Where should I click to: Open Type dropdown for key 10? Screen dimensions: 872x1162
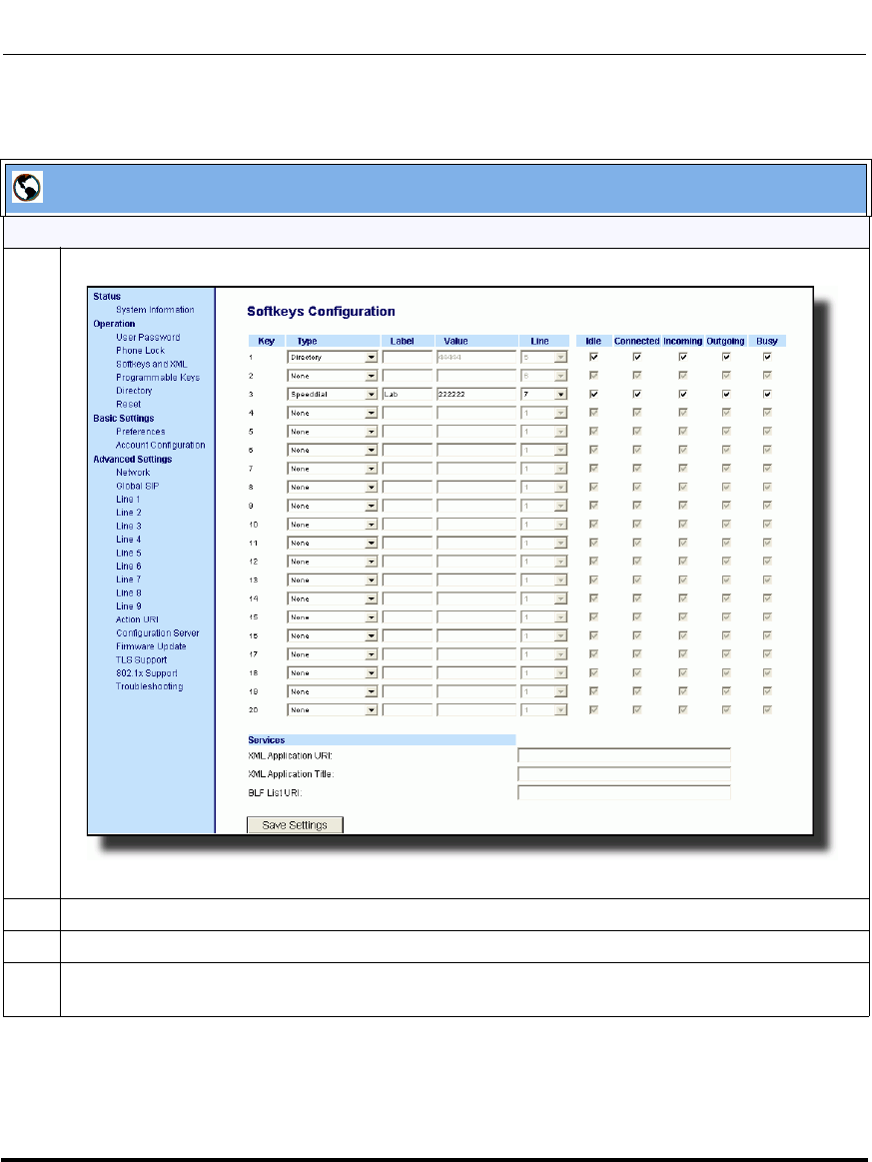[332, 524]
